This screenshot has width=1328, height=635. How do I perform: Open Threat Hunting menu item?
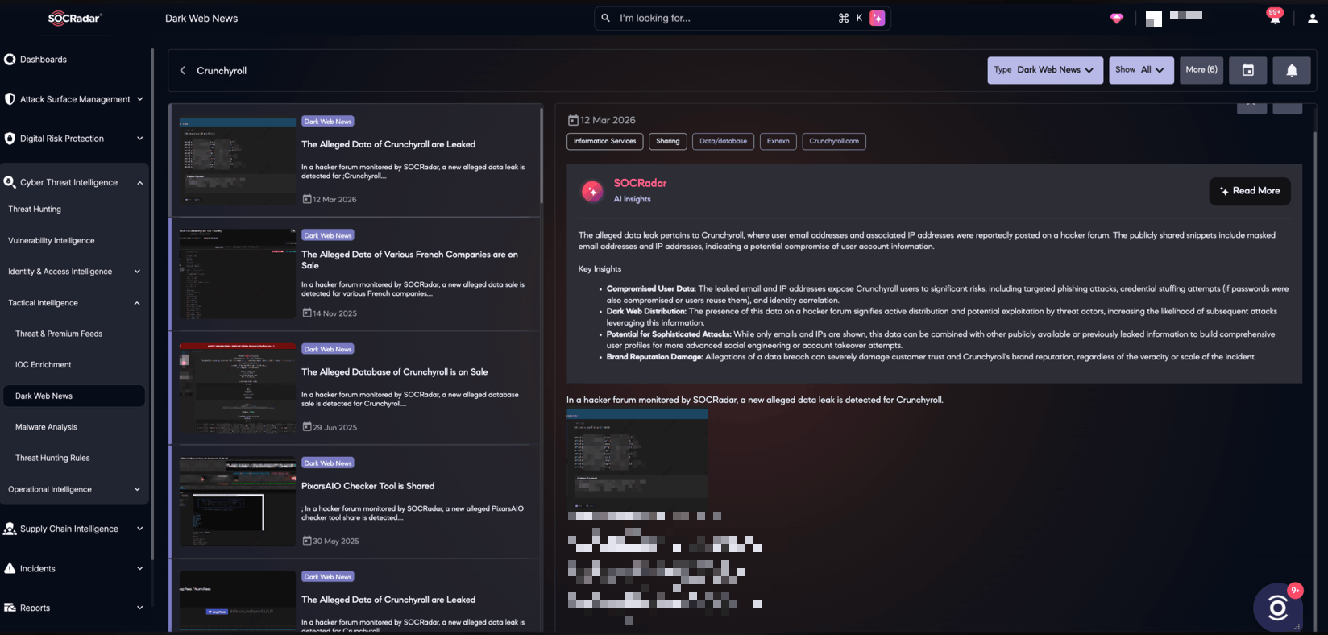pos(35,209)
